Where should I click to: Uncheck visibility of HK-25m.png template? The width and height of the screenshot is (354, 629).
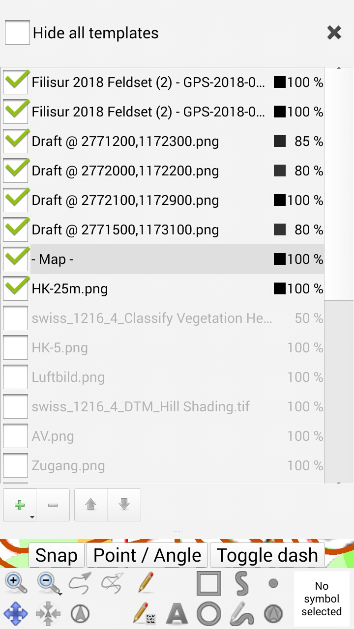coord(15,288)
